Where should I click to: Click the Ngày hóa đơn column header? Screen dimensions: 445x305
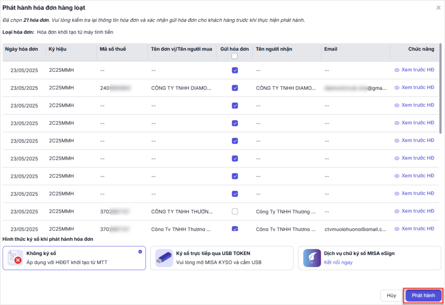22,49
